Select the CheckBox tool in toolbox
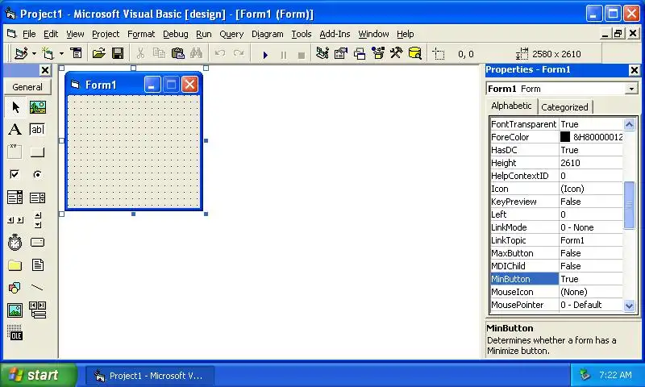The height and width of the screenshot is (387, 645). 15,174
